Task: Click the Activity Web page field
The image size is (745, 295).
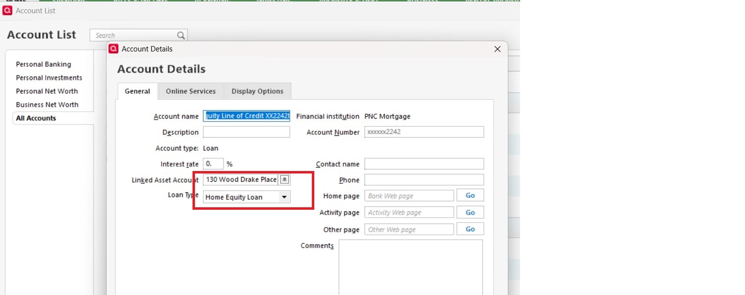Action: click(409, 212)
